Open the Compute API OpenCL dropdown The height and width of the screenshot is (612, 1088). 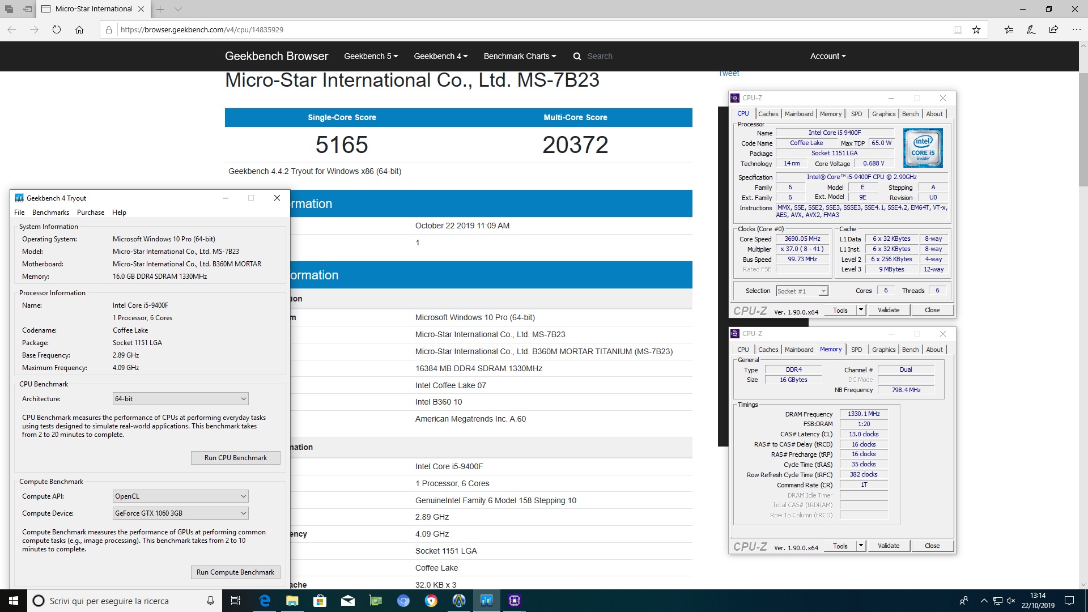point(181,496)
